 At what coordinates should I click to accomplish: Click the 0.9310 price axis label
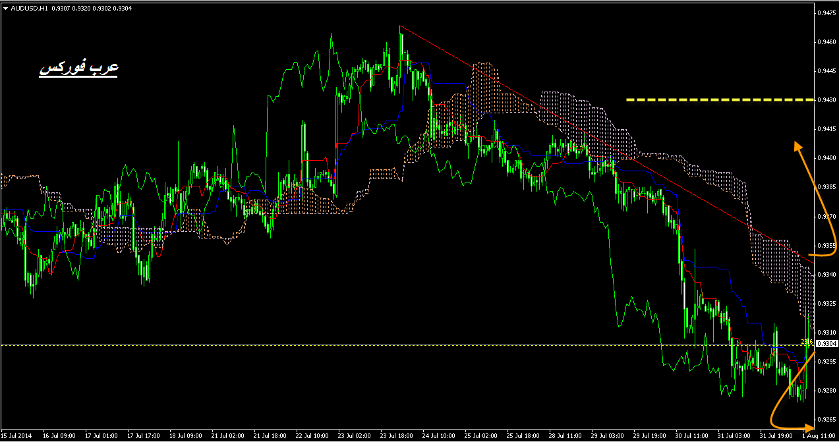click(827, 332)
